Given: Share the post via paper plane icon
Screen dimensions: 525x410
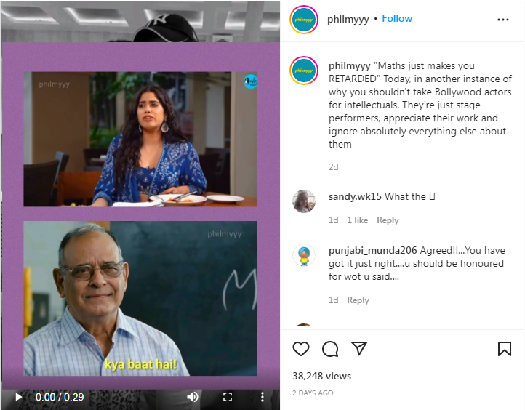Looking at the screenshot, I should 359,348.
